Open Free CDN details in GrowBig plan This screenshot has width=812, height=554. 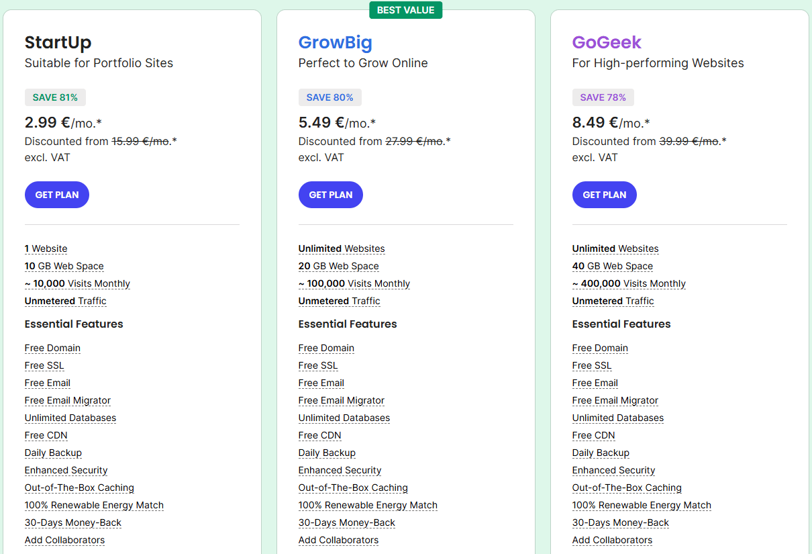tap(319, 435)
